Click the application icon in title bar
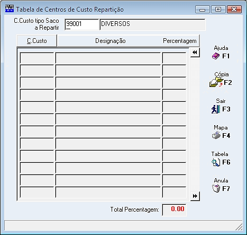Image resolution: width=247 pixels, height=235 pixels. pyautogui.click(x=10, y=8)
